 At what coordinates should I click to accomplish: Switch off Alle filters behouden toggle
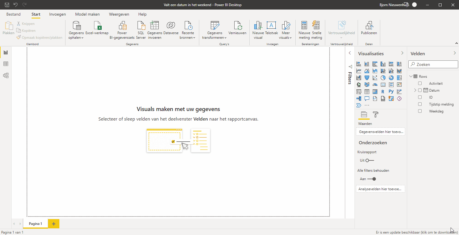point(372,179)
